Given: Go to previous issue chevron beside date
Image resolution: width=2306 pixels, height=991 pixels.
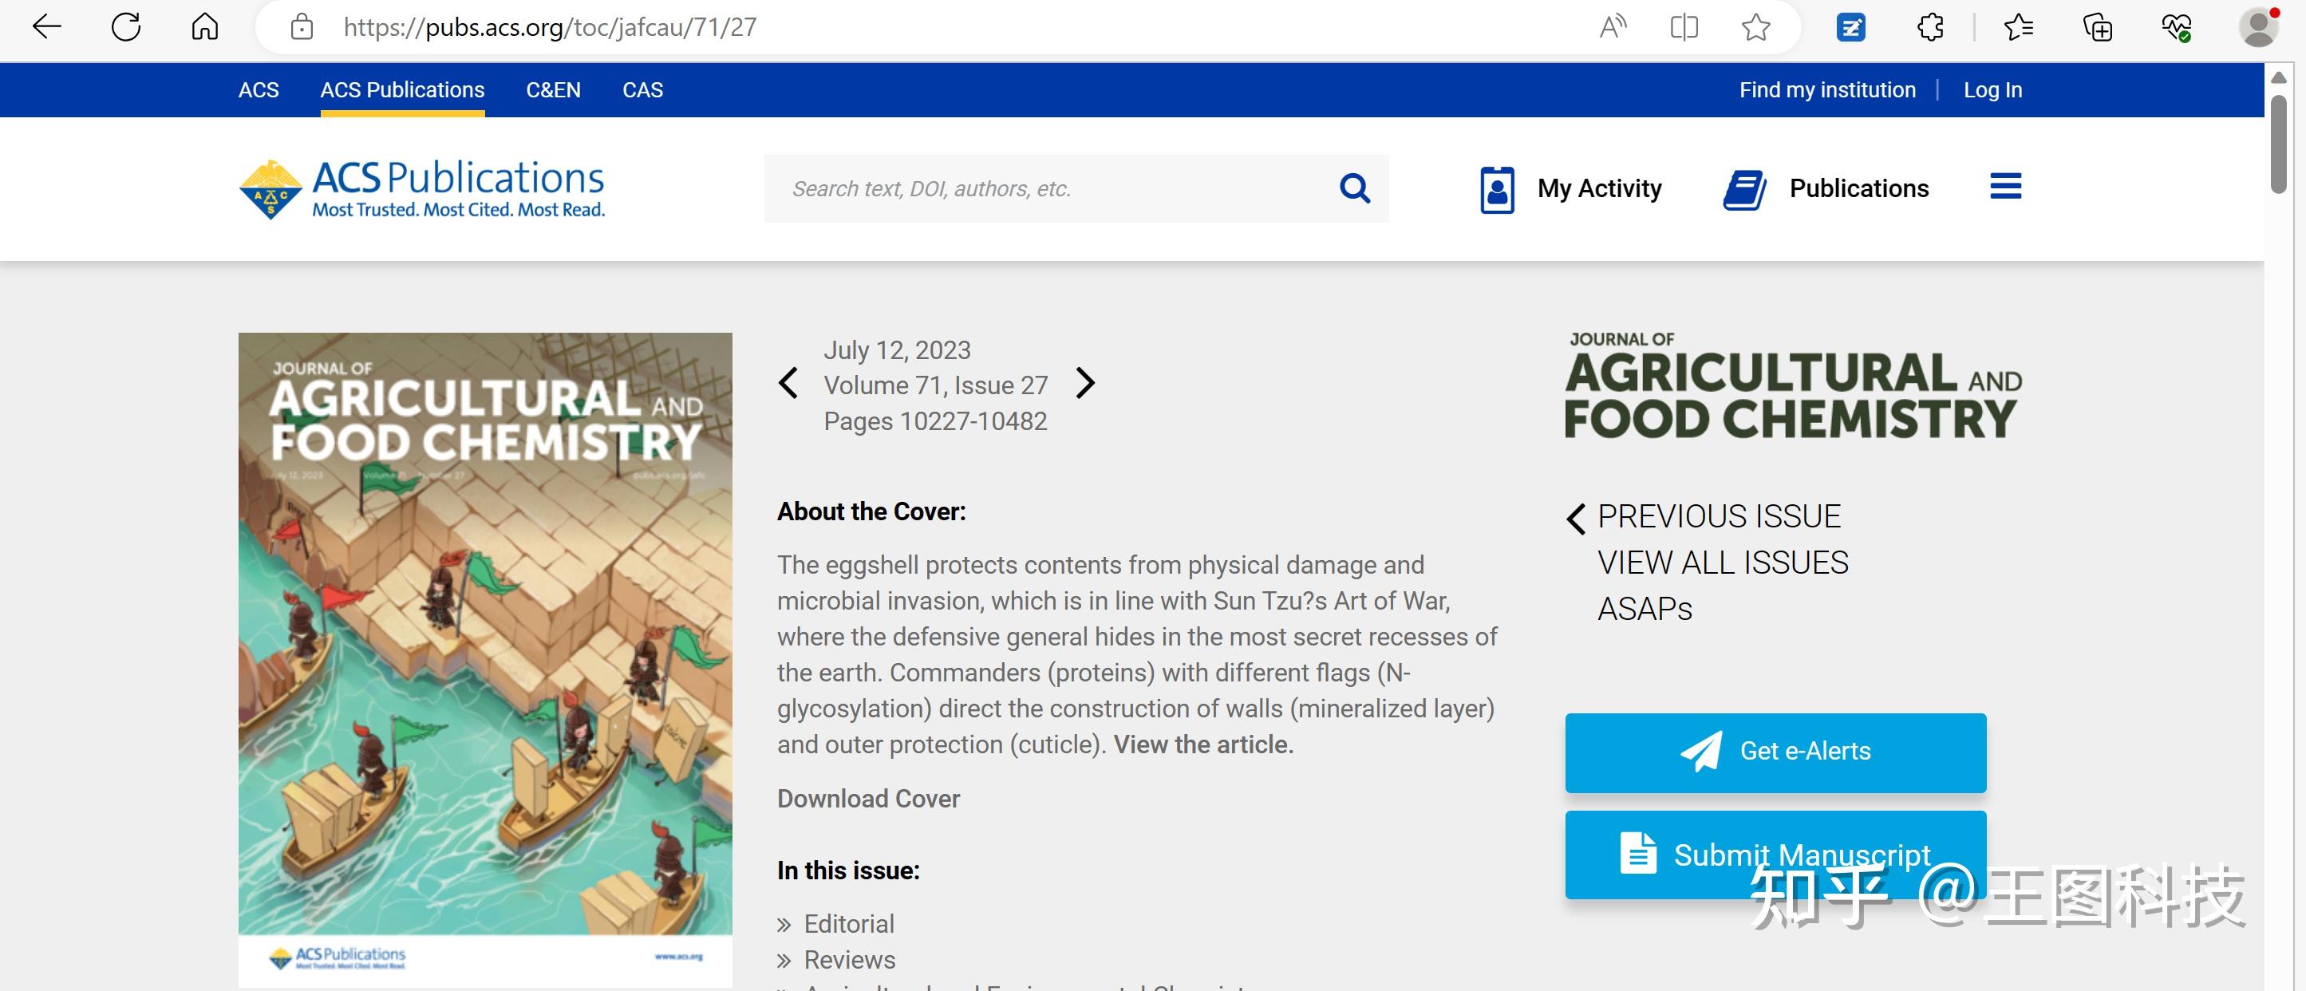Looking at the screenshot, I should [788, 383].
